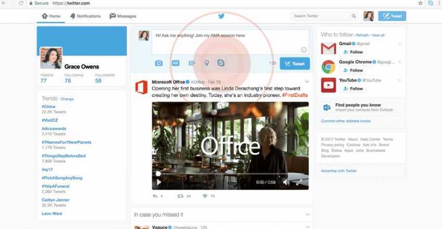Go to the Messages tab
442x229 pixels.
point(123,16)
